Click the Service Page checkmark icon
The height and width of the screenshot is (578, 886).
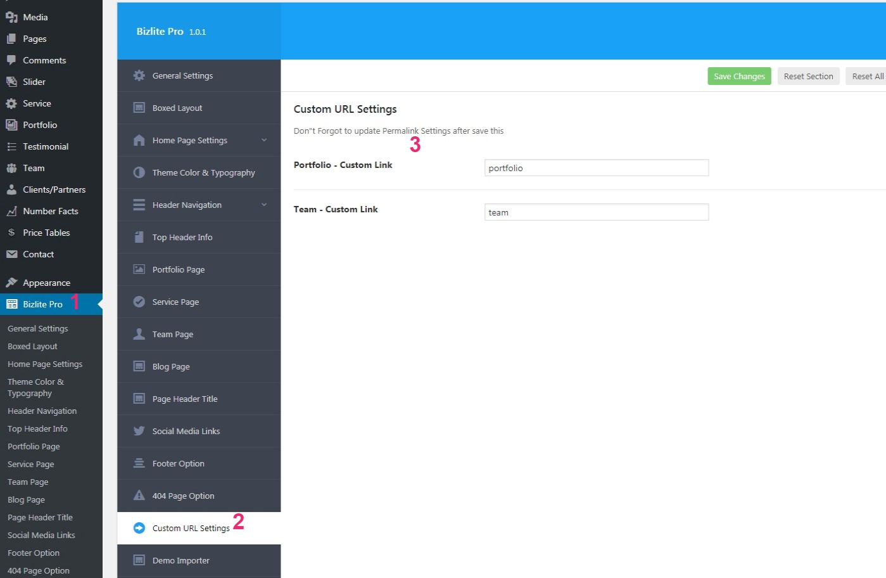(x=139, y=302)
